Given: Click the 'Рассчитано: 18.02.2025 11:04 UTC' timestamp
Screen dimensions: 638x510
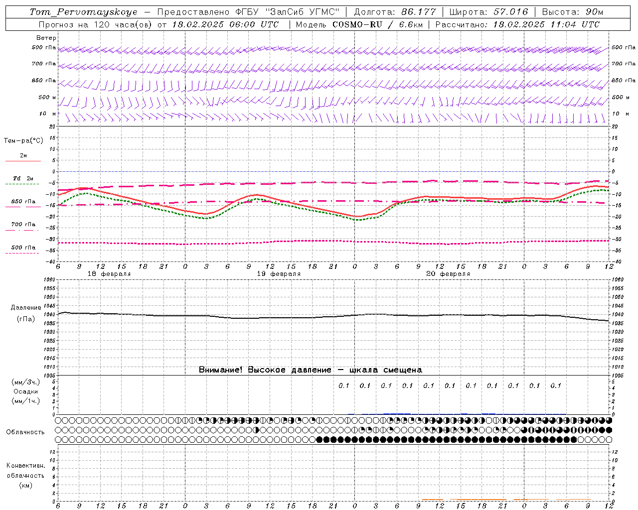Looking at the screenshot, I should (x=517, y=24).
